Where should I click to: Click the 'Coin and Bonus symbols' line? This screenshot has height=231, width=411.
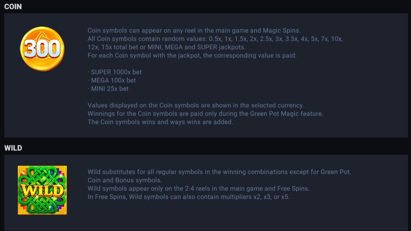125,180
